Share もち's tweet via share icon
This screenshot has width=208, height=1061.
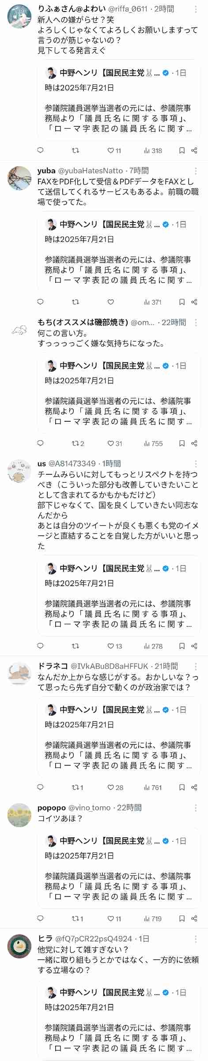[194, 443]
